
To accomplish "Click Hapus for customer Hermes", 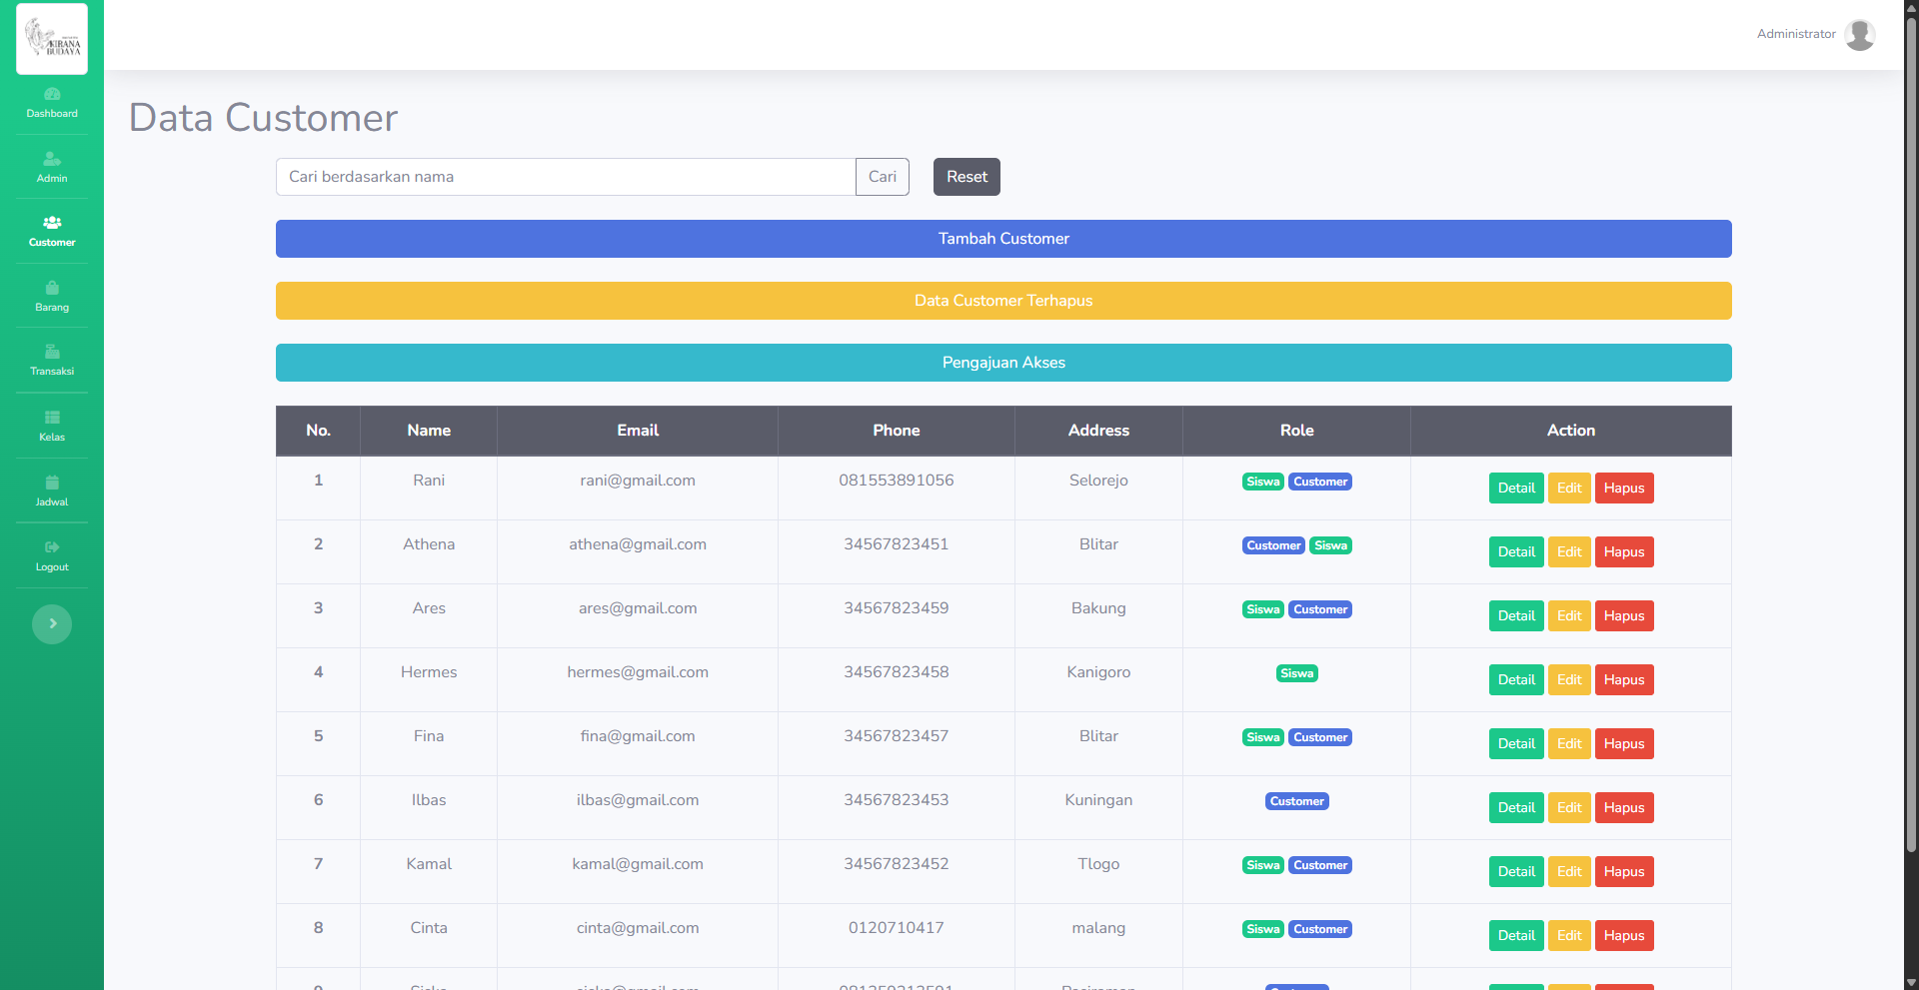I will (1623, 680).
